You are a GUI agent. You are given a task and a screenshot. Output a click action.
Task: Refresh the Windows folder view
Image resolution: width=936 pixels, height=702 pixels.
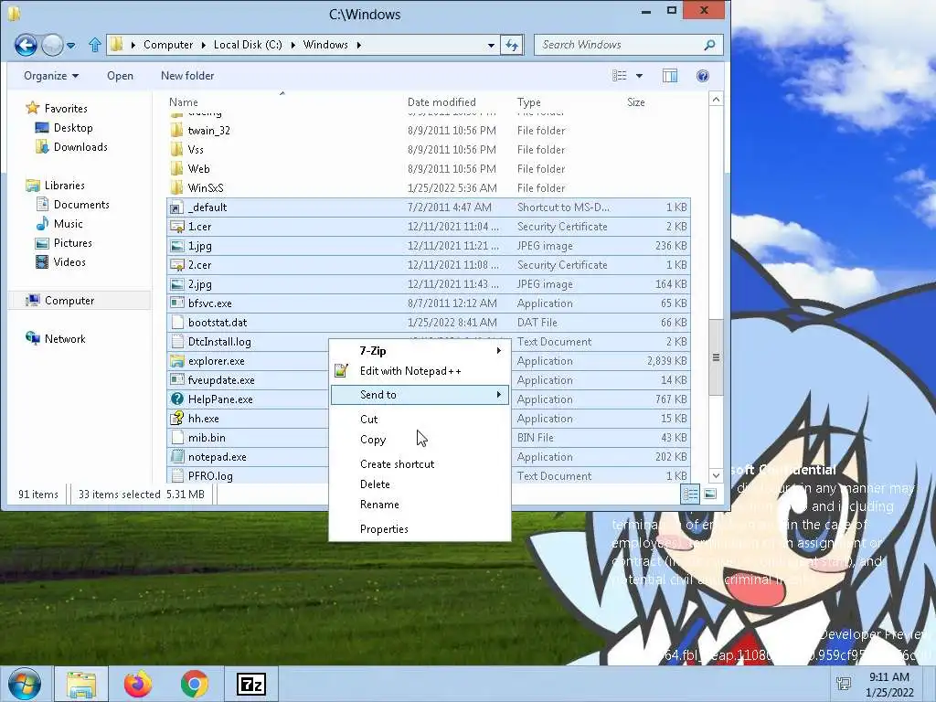coord(512,45)
